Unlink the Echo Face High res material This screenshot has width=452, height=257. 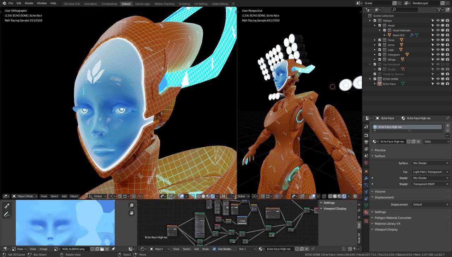(x=418, y=141)
